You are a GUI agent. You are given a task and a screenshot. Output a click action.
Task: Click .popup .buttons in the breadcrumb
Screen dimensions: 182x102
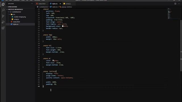tap(67, 7)
